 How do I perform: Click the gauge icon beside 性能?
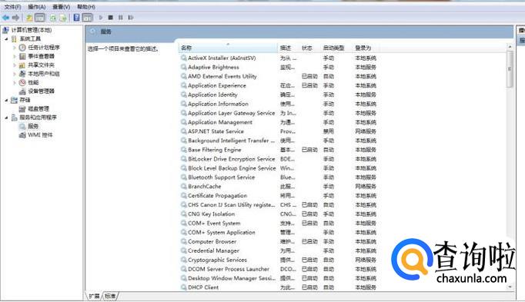[x=22, y=82]
